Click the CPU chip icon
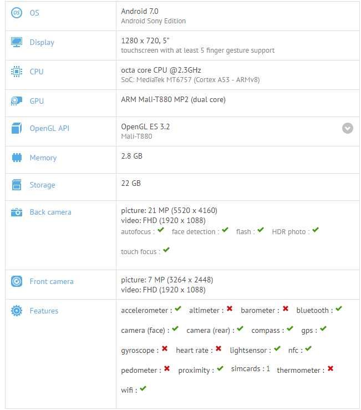Screen dimensions: 361x410 (17, 72)
